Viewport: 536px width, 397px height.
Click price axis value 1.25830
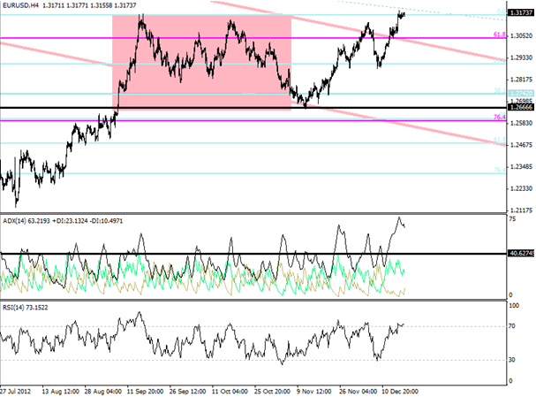pyautogui.click(x=521, y=123)
